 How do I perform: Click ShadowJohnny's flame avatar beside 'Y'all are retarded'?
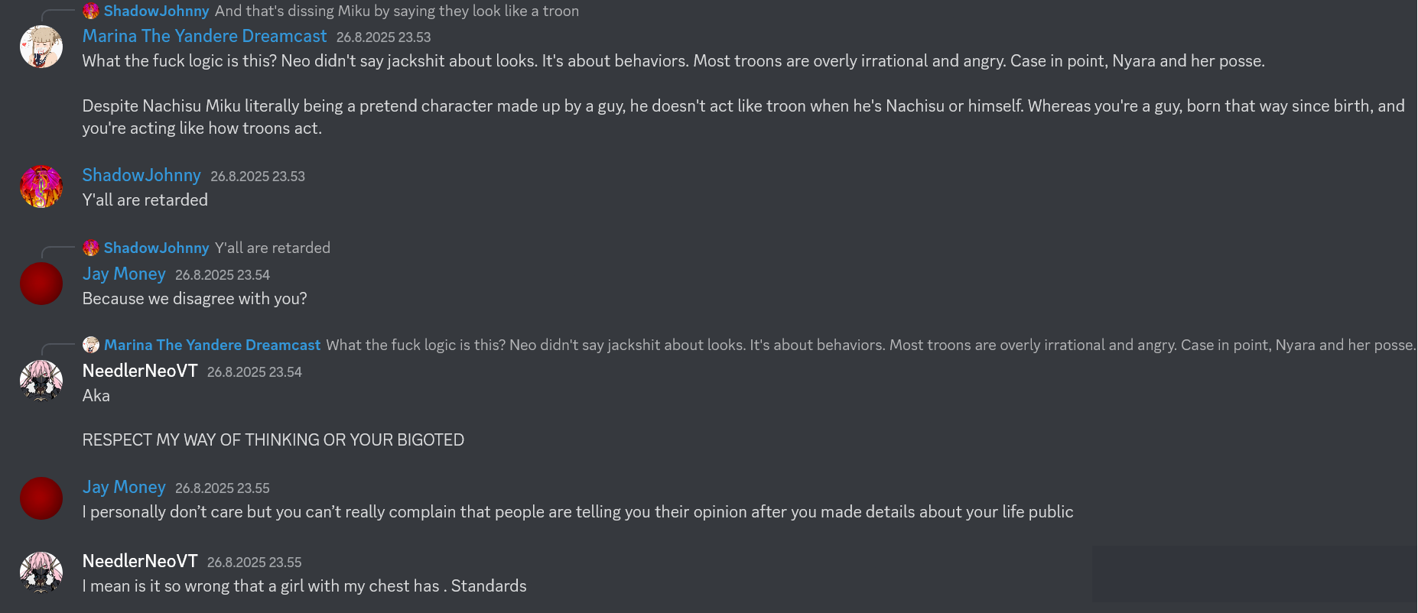coord(41,186)
